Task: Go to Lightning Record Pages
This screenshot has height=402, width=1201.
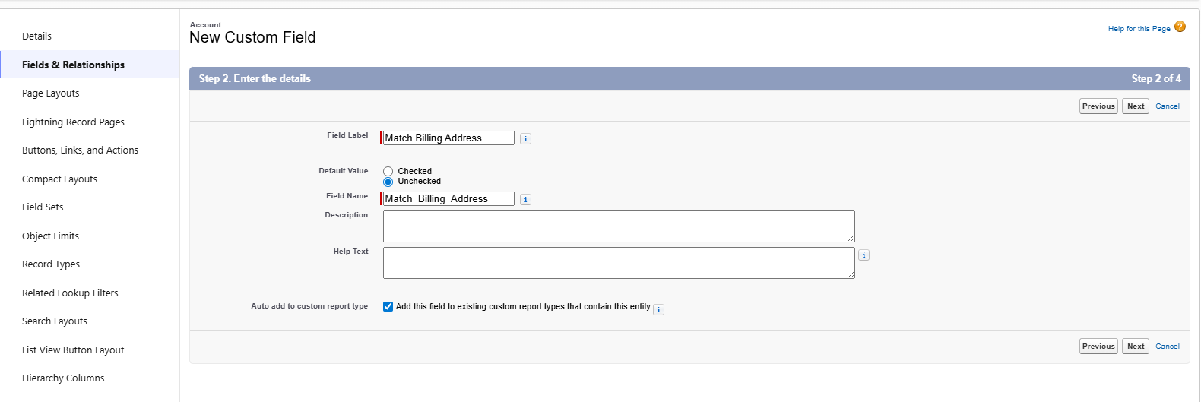Action: tap(73, 122)
